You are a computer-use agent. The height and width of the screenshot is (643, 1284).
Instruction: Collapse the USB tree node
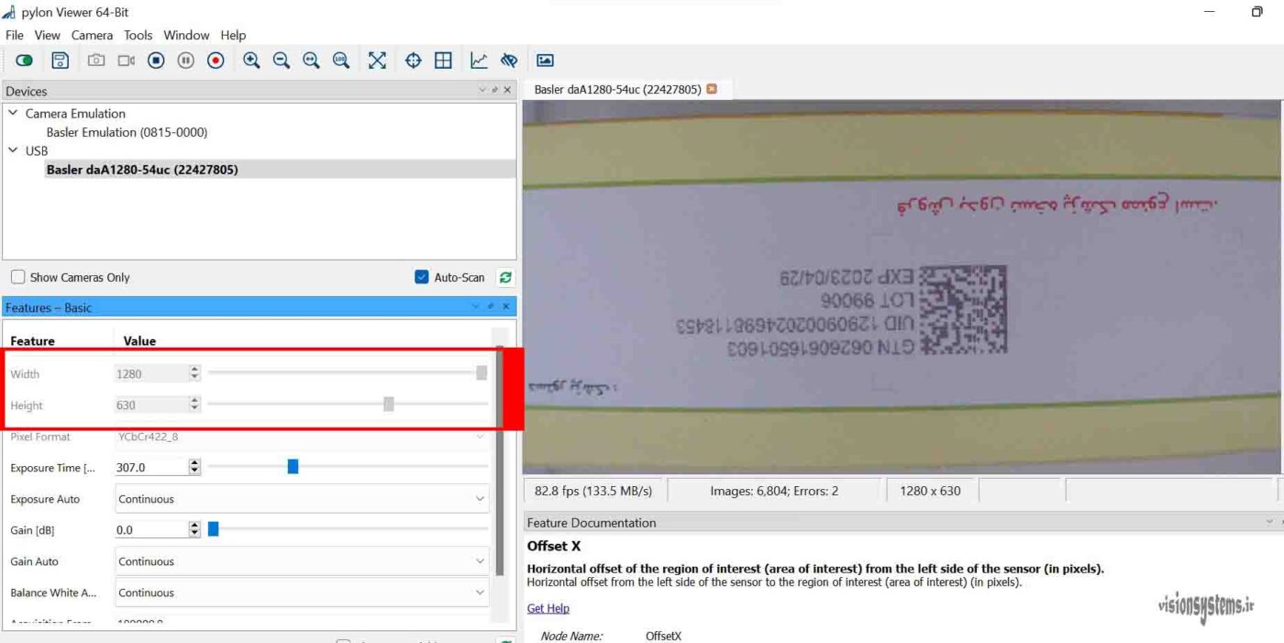[13, 150]
